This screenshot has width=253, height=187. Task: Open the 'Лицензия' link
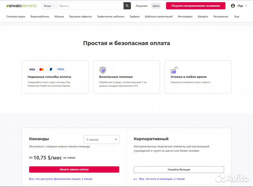pyautogui.click(x=141, y=6)
